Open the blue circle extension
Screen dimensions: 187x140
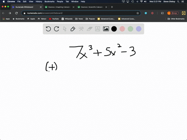point(146,13)
